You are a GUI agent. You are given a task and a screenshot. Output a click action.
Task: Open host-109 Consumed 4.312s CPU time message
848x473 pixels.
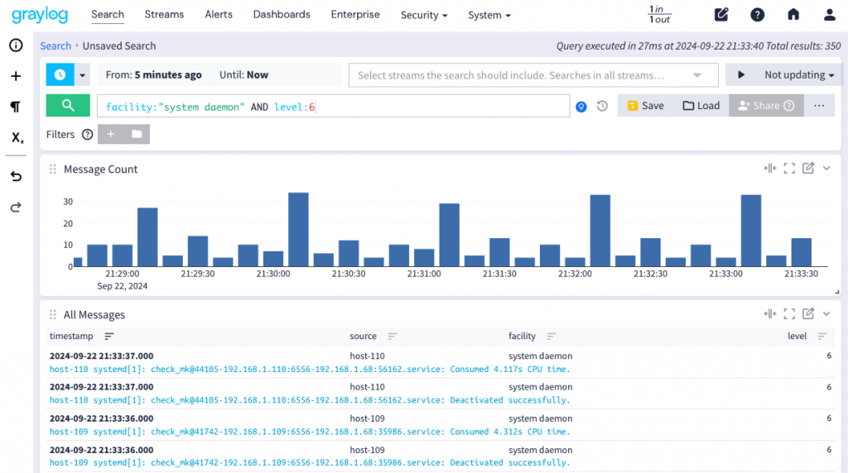pyautogui.click(x=310, y=432)
